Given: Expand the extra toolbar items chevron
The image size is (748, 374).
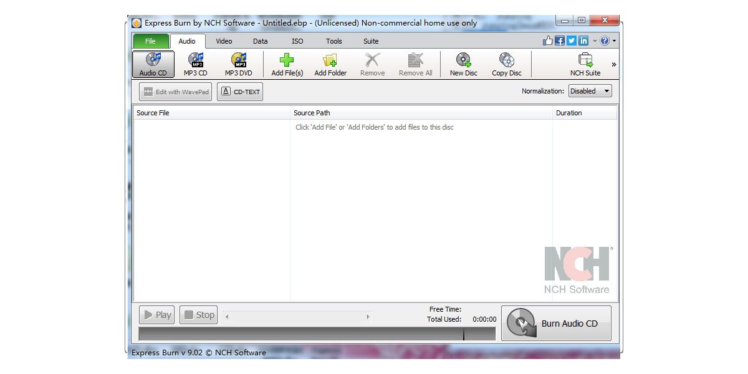Looking at the screenshot, I should (x=613, y=63).
